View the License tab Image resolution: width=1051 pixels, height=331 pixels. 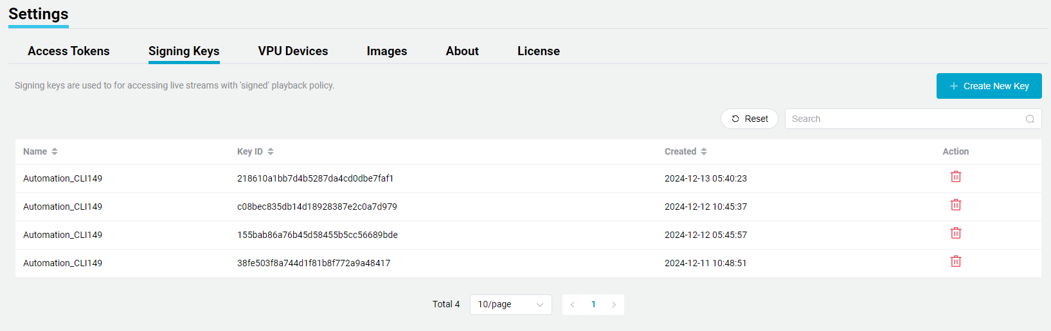coord(539,51)
